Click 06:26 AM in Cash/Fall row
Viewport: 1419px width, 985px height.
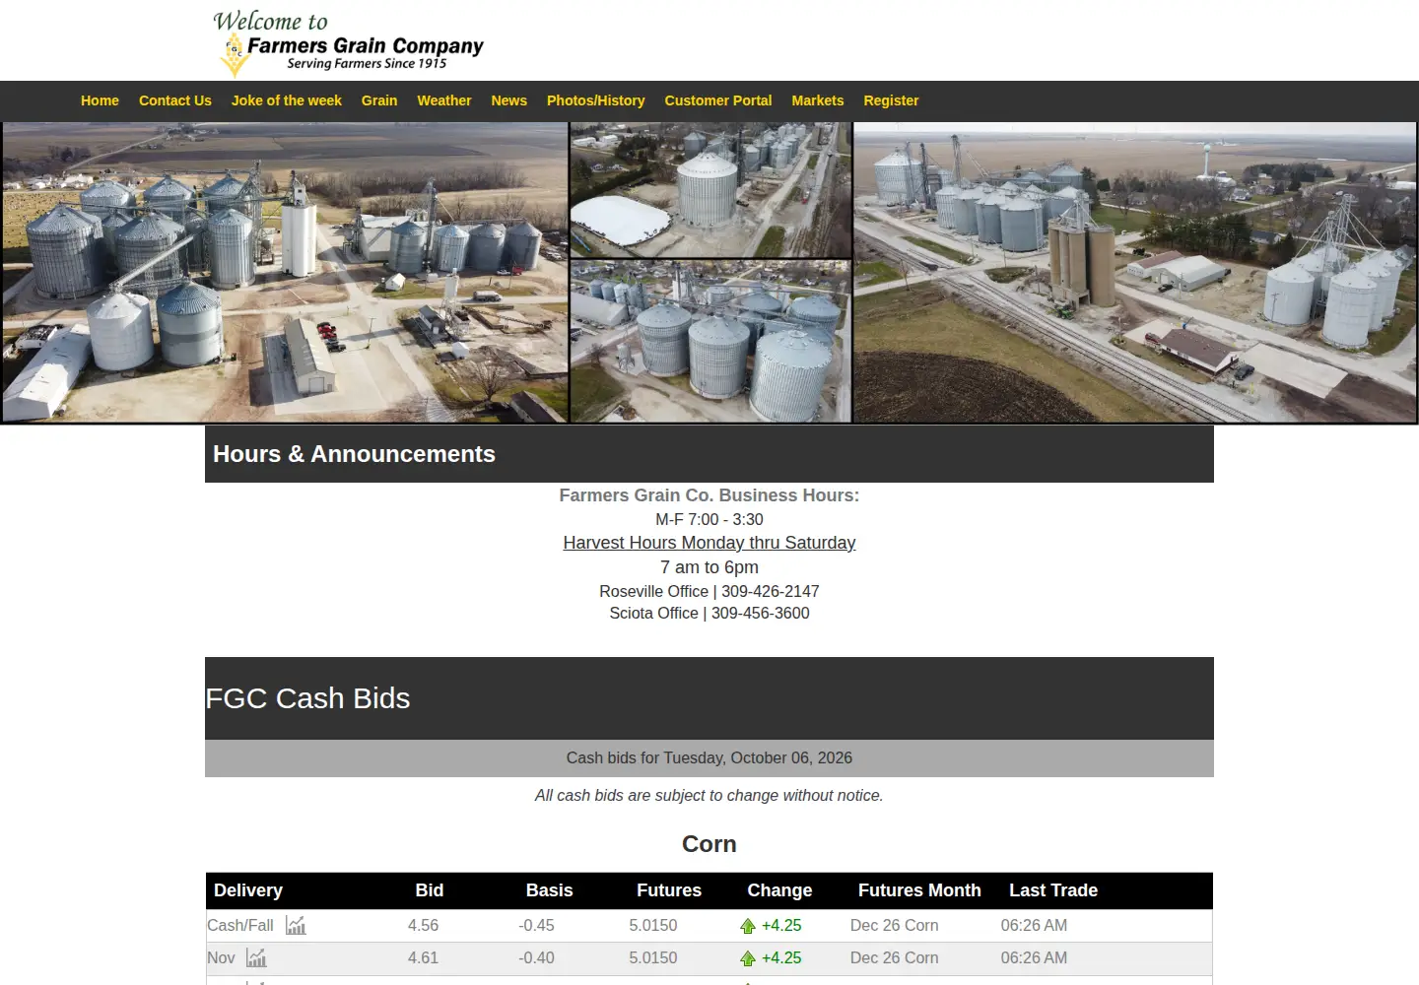point(1034,925)
